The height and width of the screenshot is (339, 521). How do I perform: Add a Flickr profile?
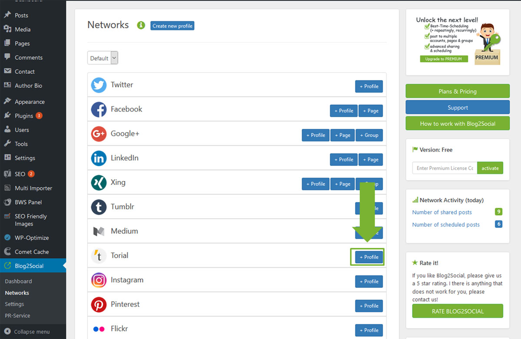tap(369, 330)
